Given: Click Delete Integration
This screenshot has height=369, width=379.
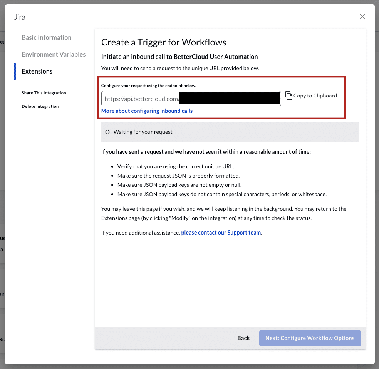Looking at the screenshot, I should pyautogui.click(x=40, y=106).
